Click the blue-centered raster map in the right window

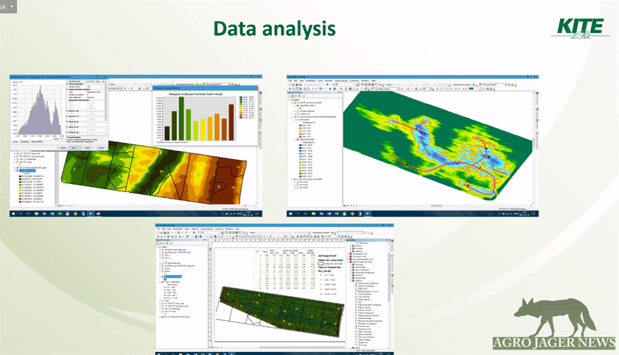(420, 147)
